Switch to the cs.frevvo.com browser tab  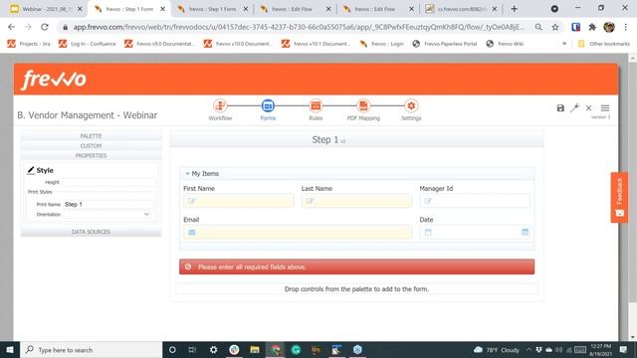pyautogui.click(x=461, y=9)
